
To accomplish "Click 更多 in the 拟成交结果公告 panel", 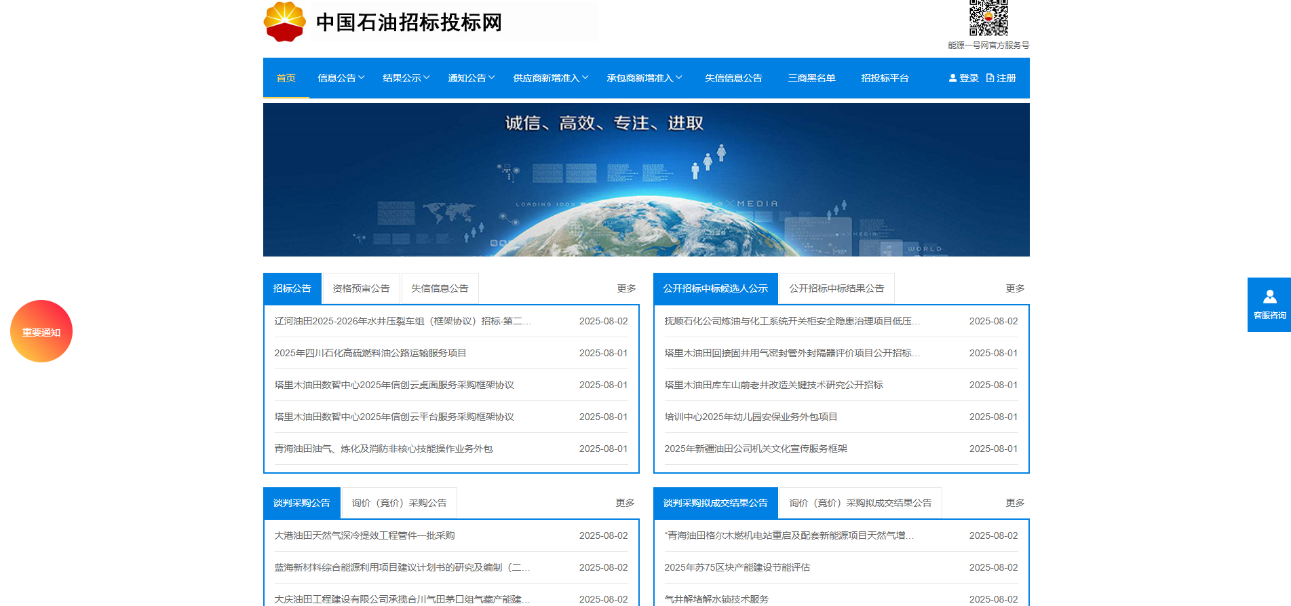I will [x=1015, y=503].
